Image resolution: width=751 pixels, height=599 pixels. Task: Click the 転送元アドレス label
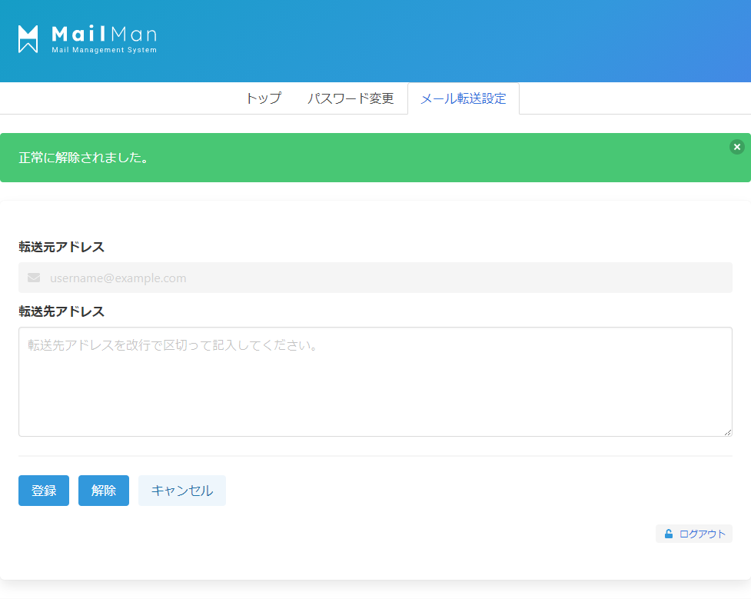(x=61, y=247)
